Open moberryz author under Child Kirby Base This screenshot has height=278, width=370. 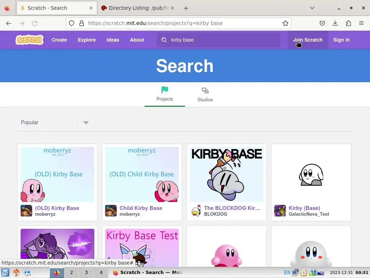pyautogui.click(x=130, y=214)
